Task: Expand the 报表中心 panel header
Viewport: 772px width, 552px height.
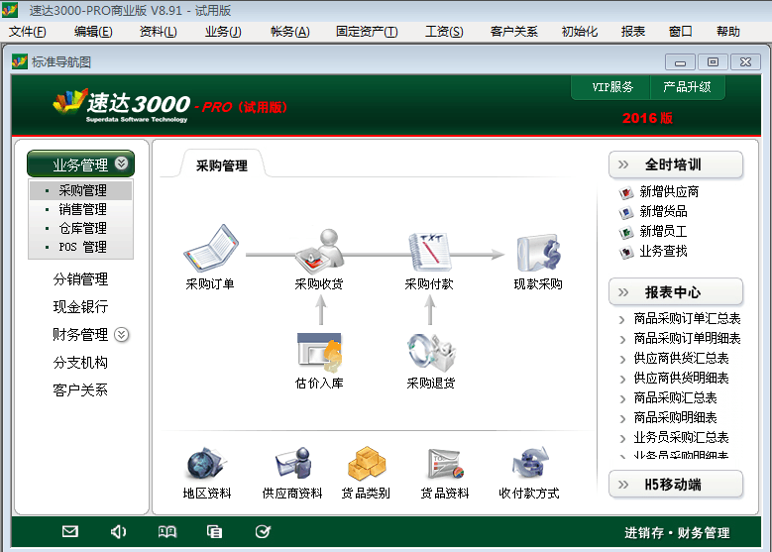Action: (x=676, y=292)
